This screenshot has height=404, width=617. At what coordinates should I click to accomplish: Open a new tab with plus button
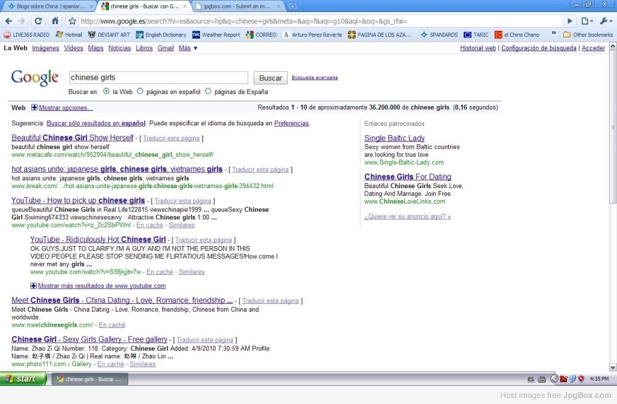point(292,7)
